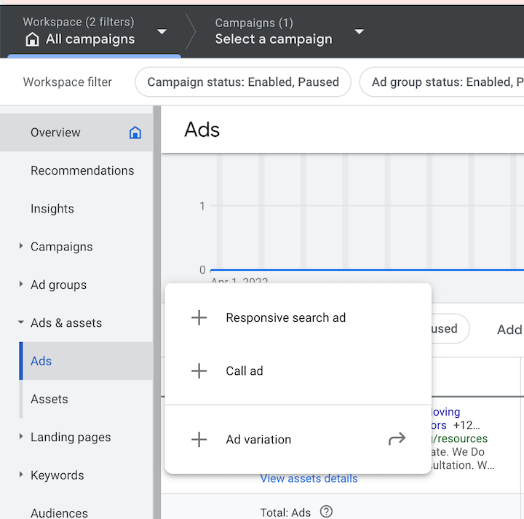The height and width of the screenshot is (519, 524).
Task: Choose Call ad from the menu
Action: click(245, 371)
